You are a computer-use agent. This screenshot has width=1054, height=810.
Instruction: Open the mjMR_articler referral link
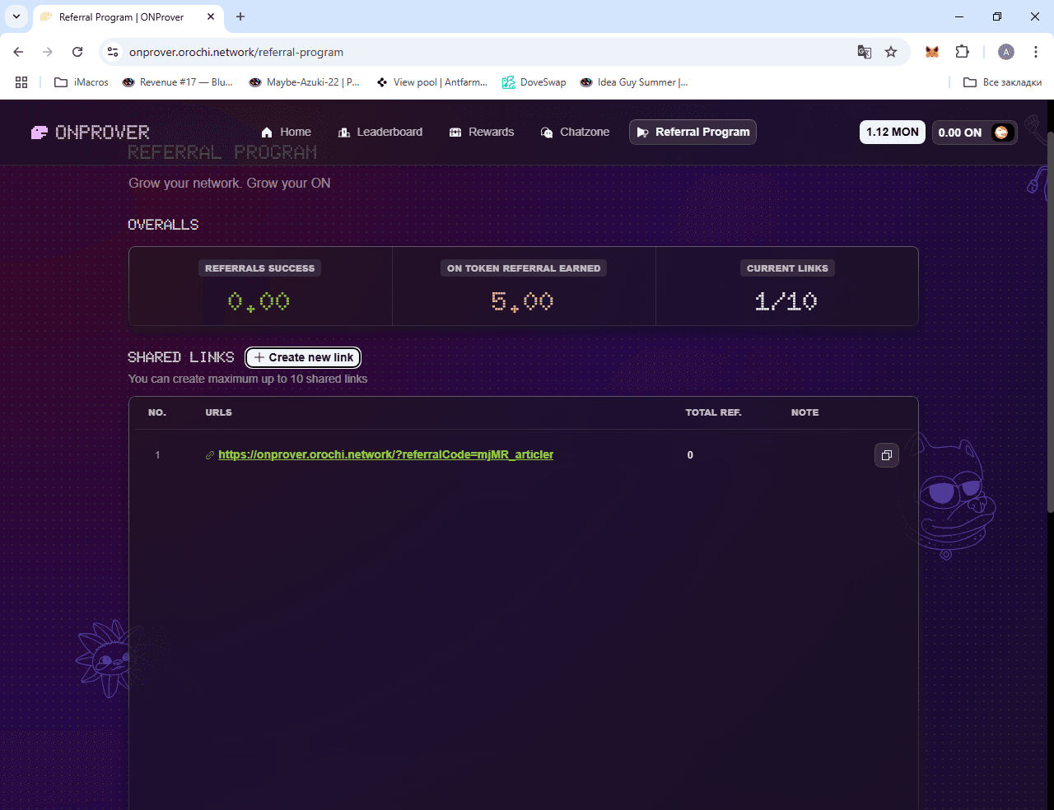[x=385, y=454]
